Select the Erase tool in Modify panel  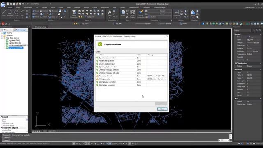[x=36, y=11]
